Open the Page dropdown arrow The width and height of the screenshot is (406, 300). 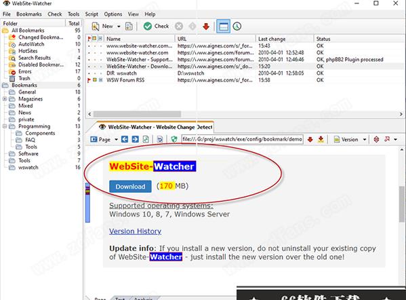click(x=117, y=140)
